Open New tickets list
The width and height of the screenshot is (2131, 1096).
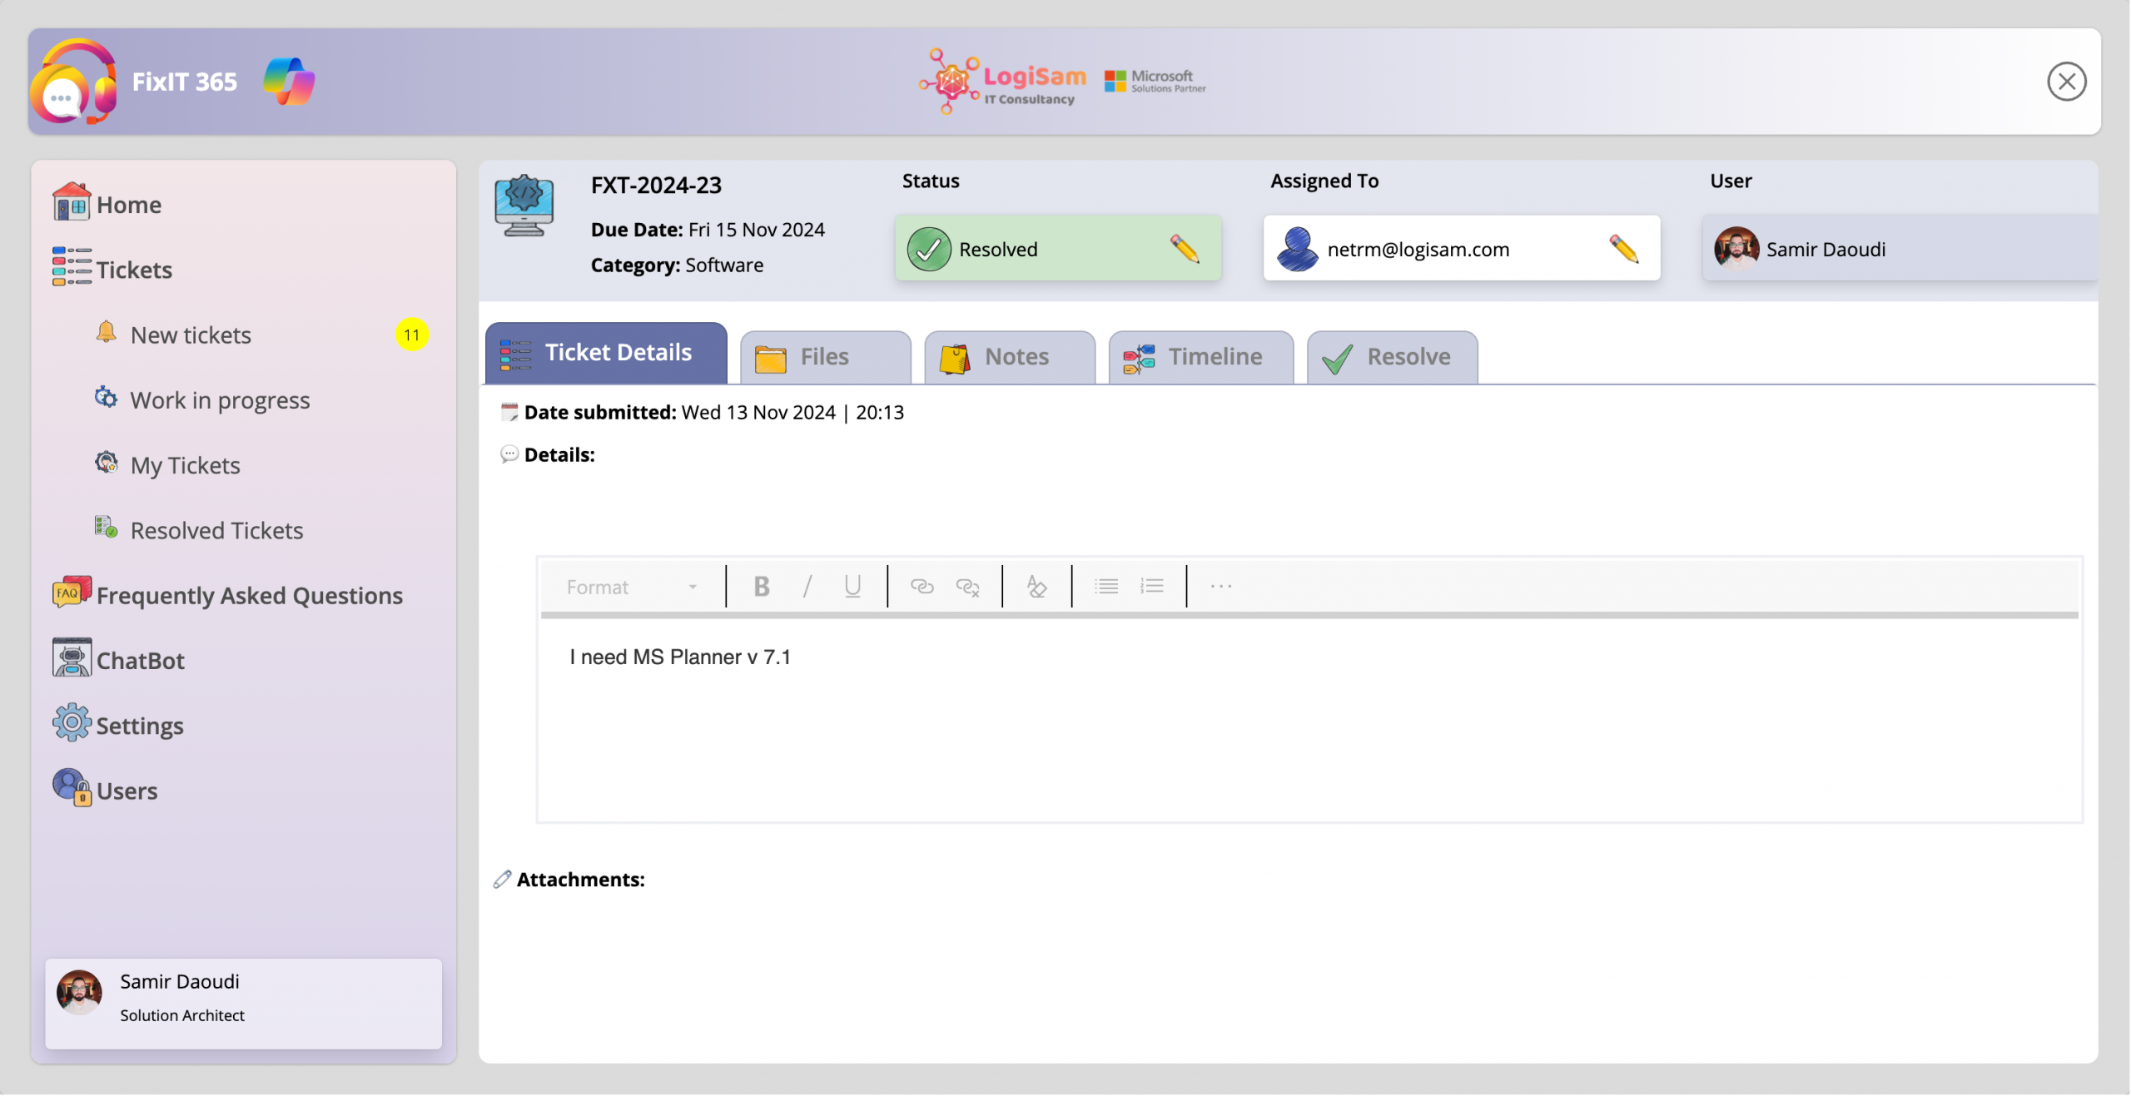click(x=191, y=335)
